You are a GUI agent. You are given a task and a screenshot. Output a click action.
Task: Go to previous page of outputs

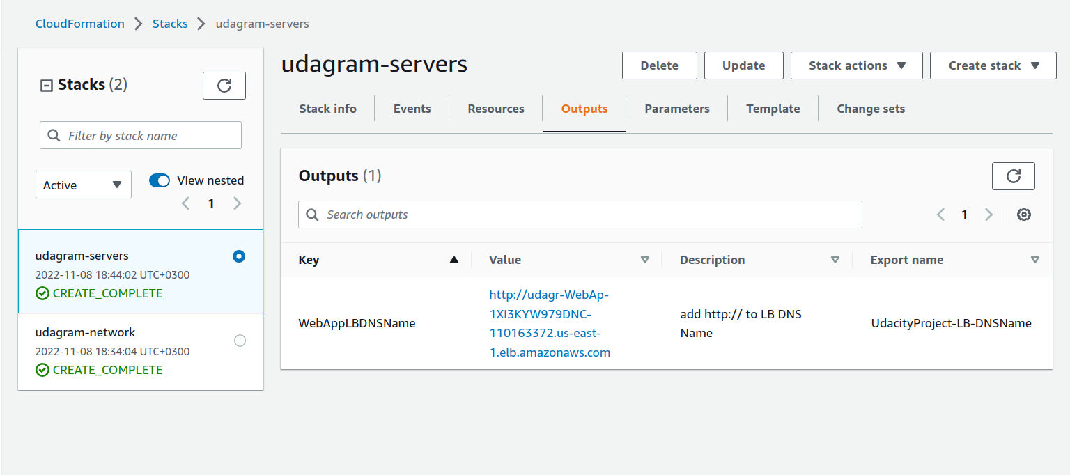pyautogui.click(x=940, y=215)
